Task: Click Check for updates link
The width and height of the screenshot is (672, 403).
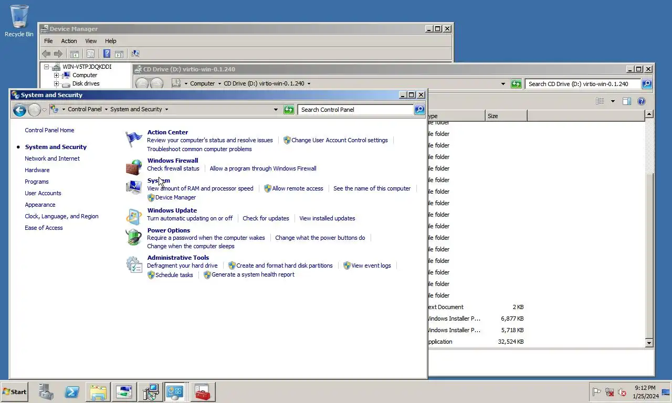Action: point(266,218)
